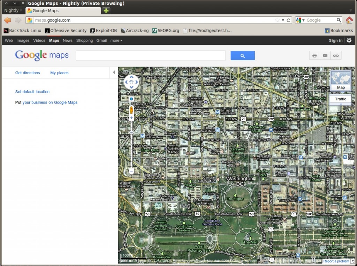The width and height of the screenshot is (357, 266).
Task: Expand the Traffic options chevron
Action: [x=340, y=104]
